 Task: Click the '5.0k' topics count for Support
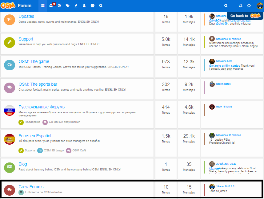click(166, 39)
